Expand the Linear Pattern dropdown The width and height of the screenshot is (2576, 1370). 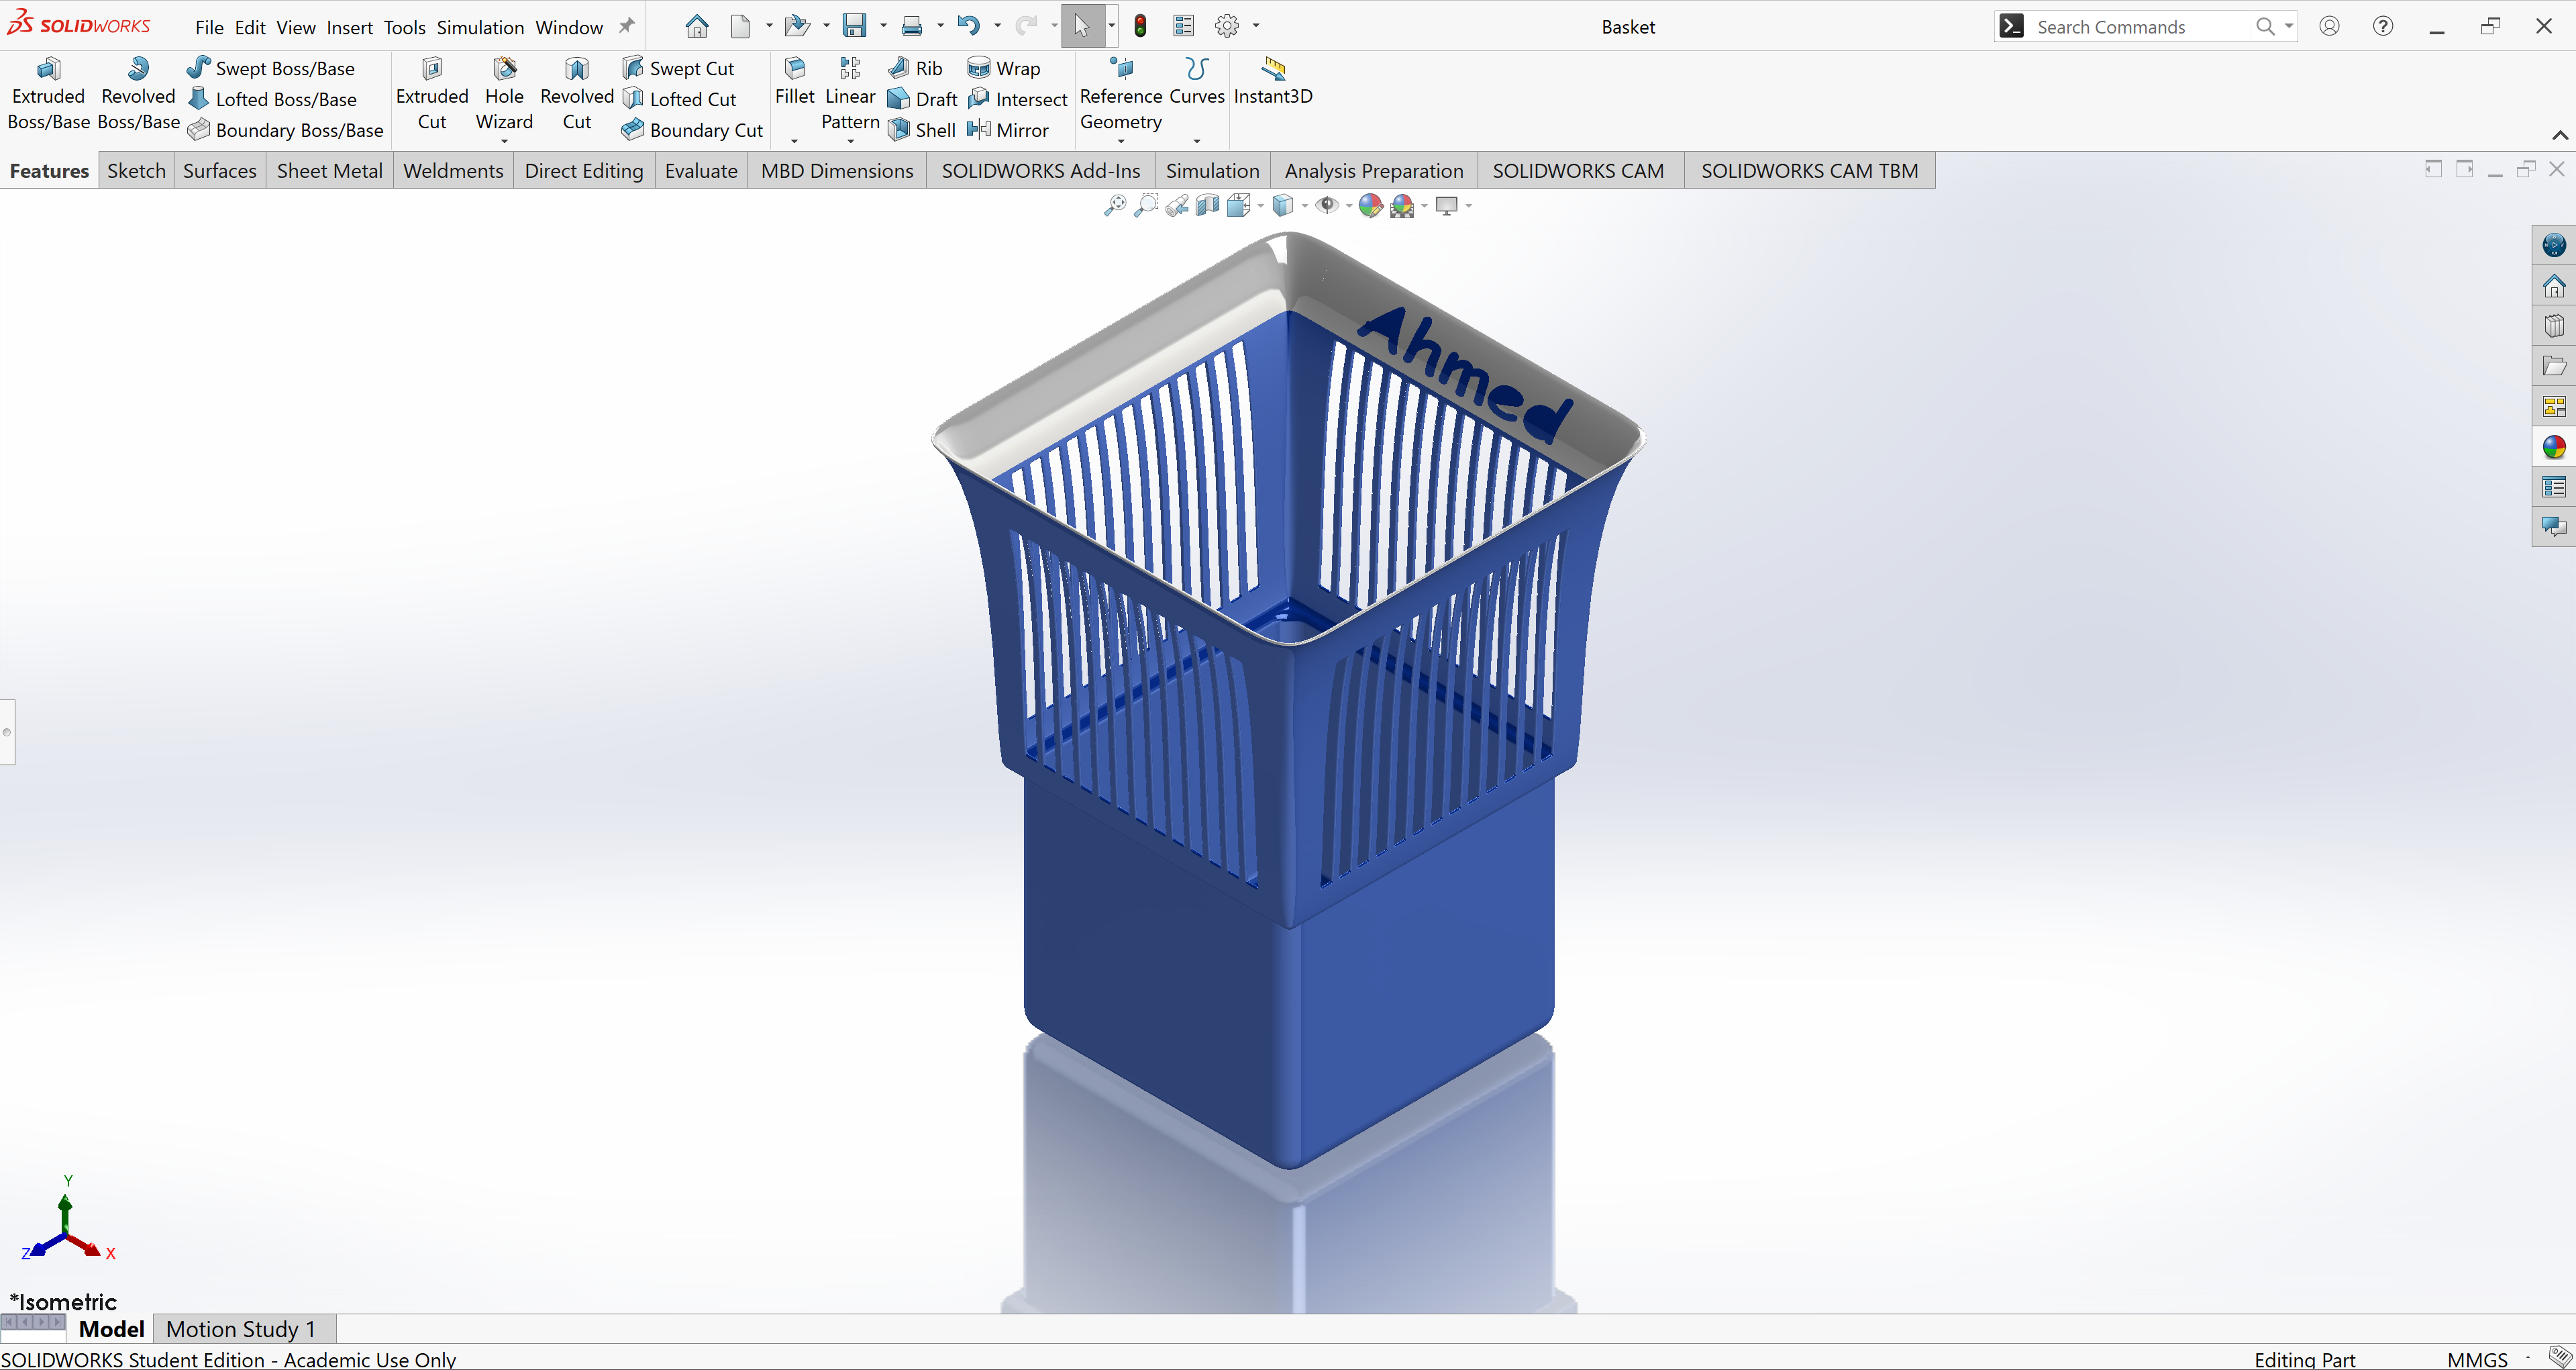pyautogui.click(x=850, y=141)
